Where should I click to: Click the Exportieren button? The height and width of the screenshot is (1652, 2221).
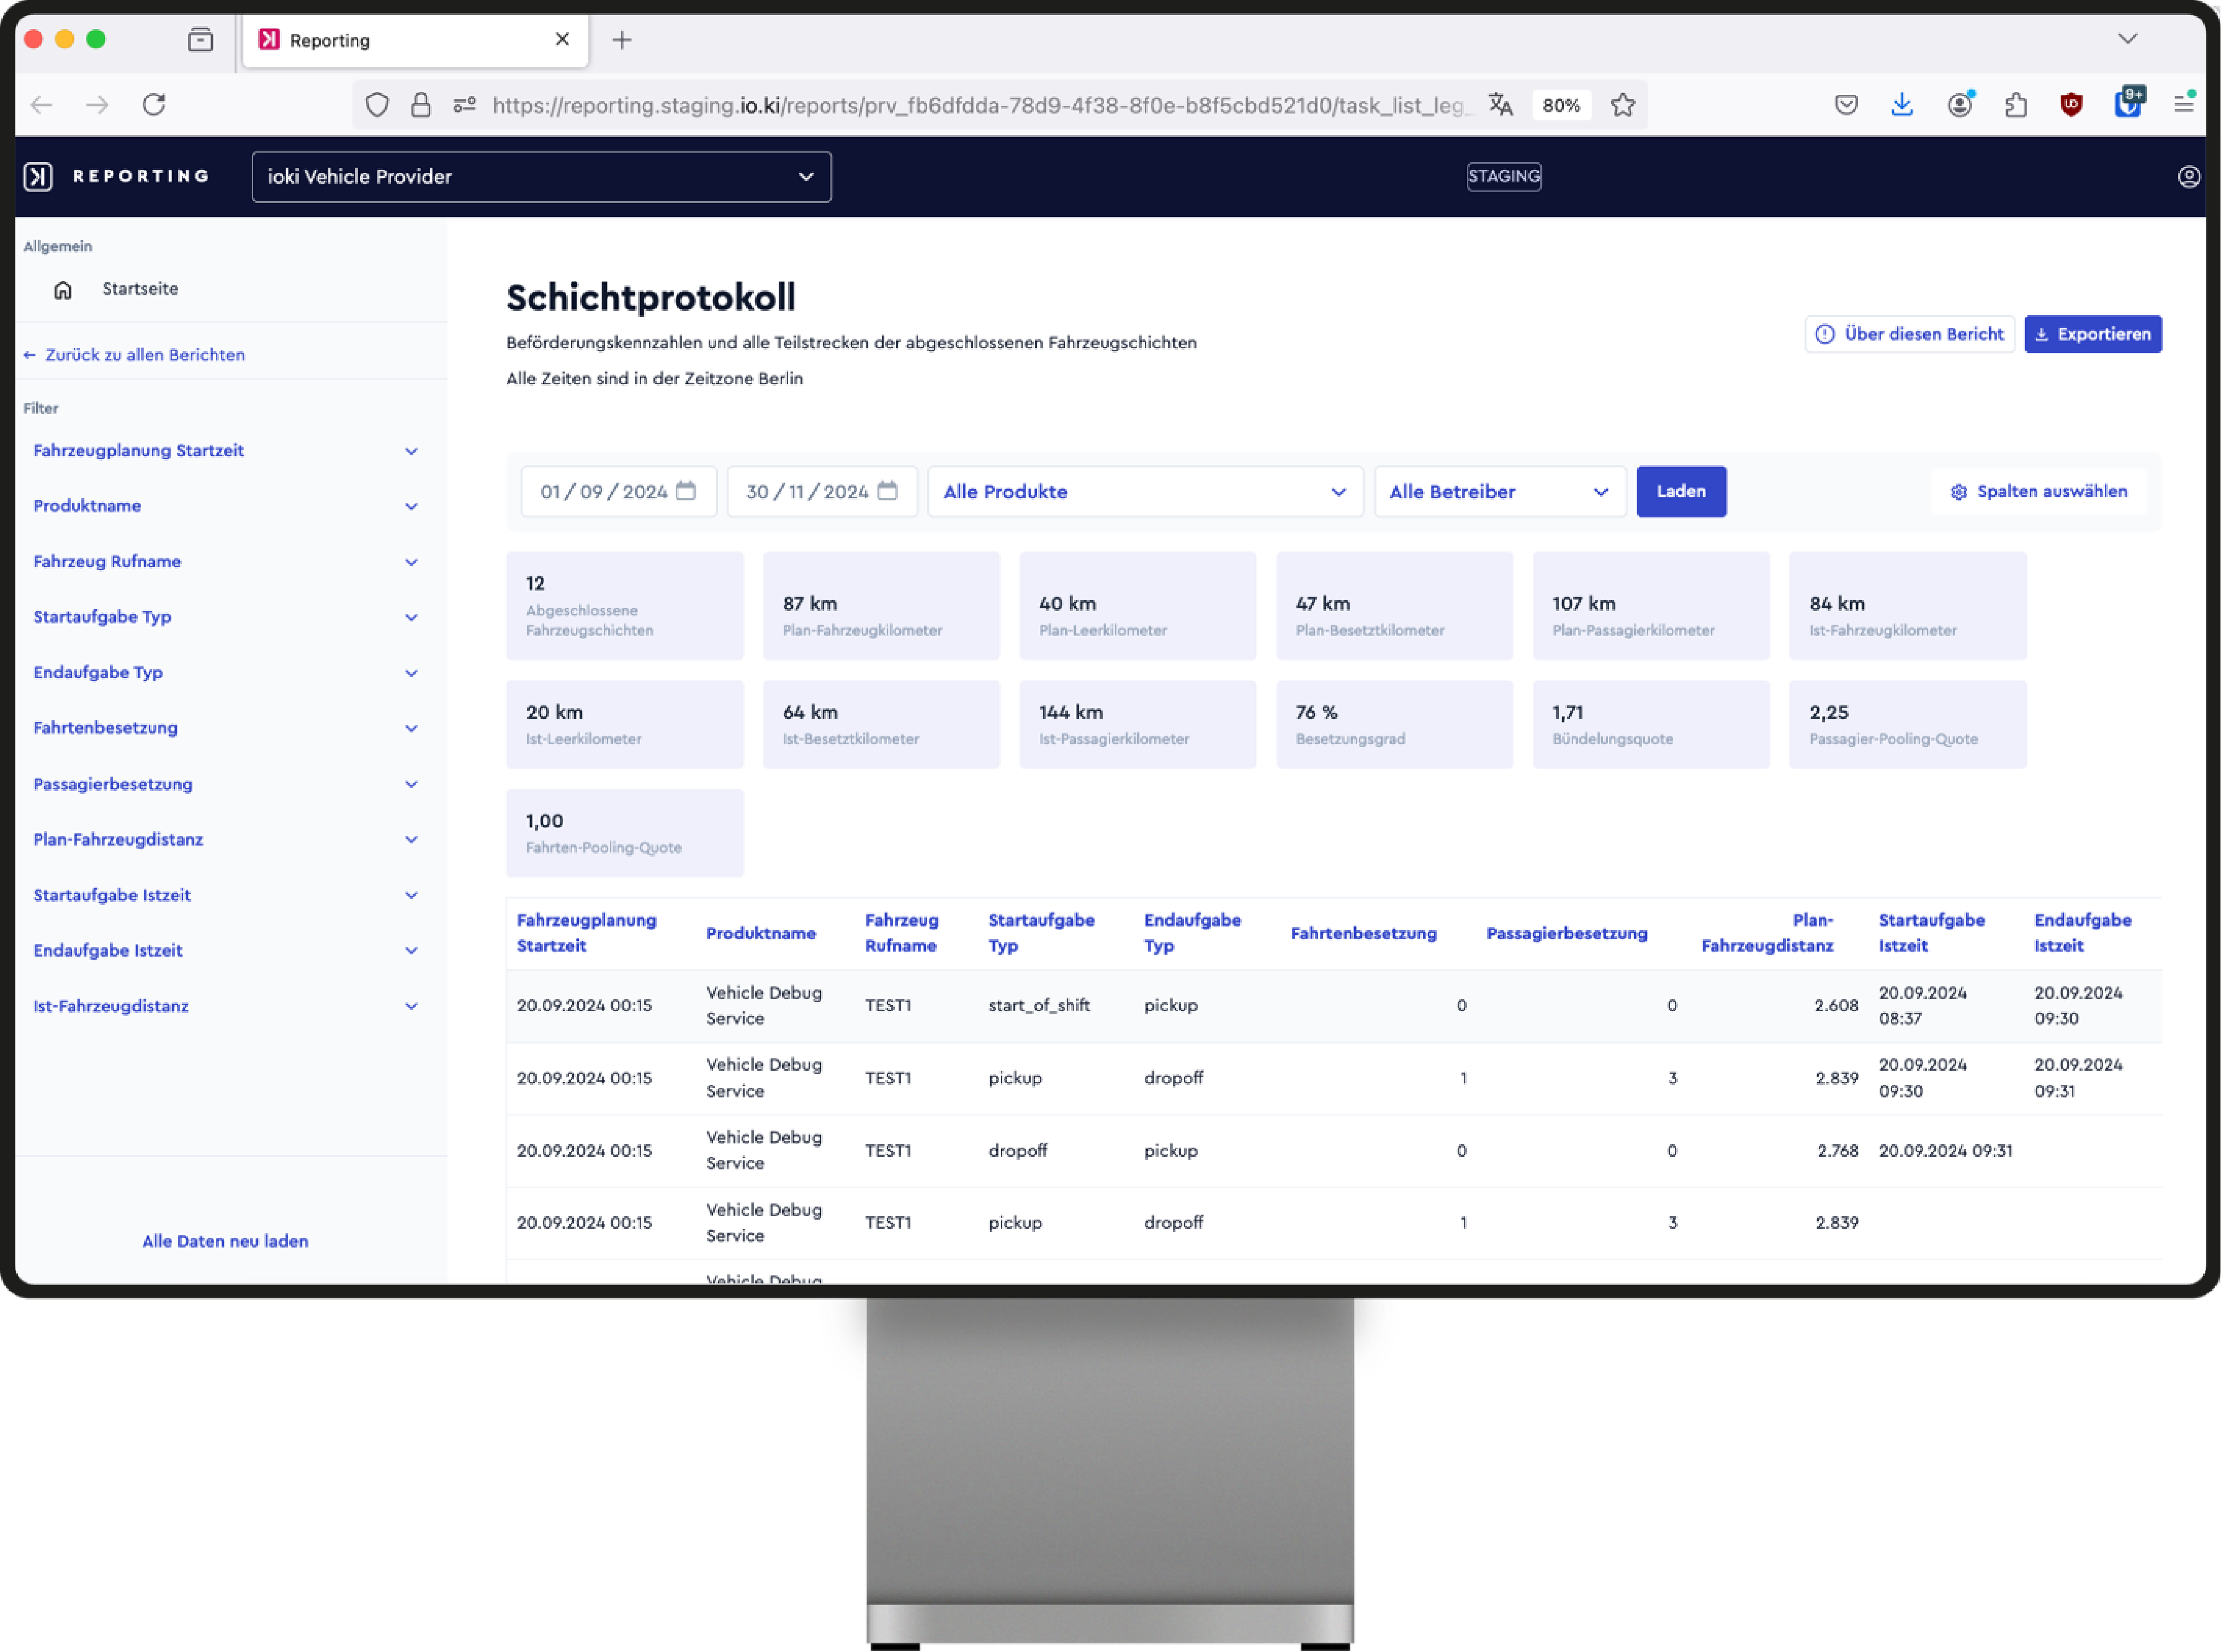[2092, 334]
